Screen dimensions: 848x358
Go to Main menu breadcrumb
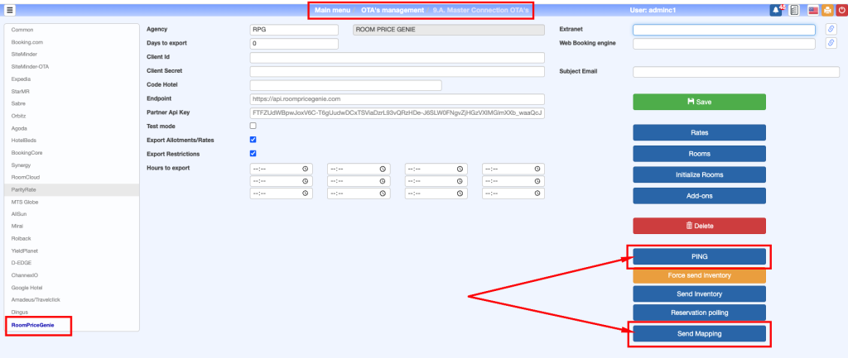point(333,10)
